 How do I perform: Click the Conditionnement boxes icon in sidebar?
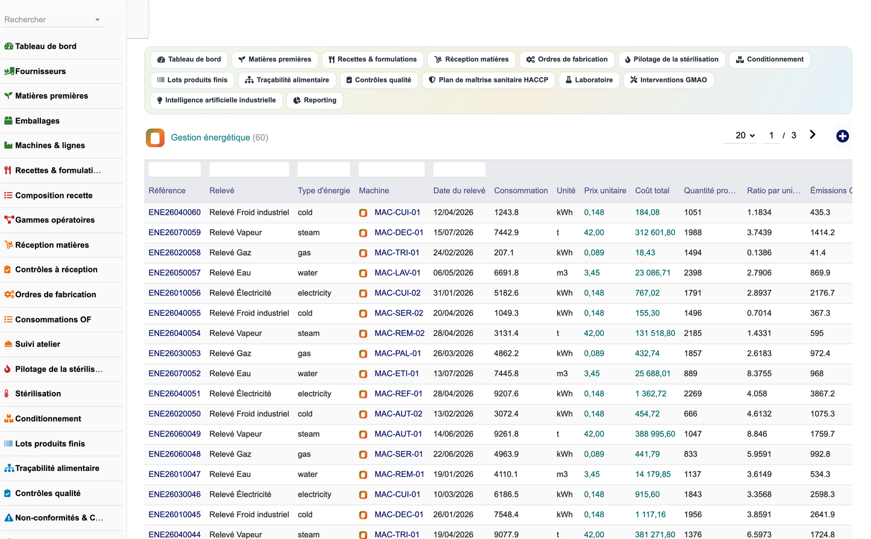(9, 418)
